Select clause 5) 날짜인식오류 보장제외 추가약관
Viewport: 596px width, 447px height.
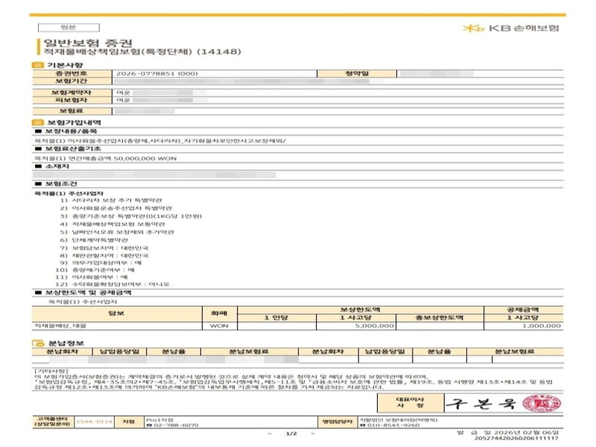117,232
